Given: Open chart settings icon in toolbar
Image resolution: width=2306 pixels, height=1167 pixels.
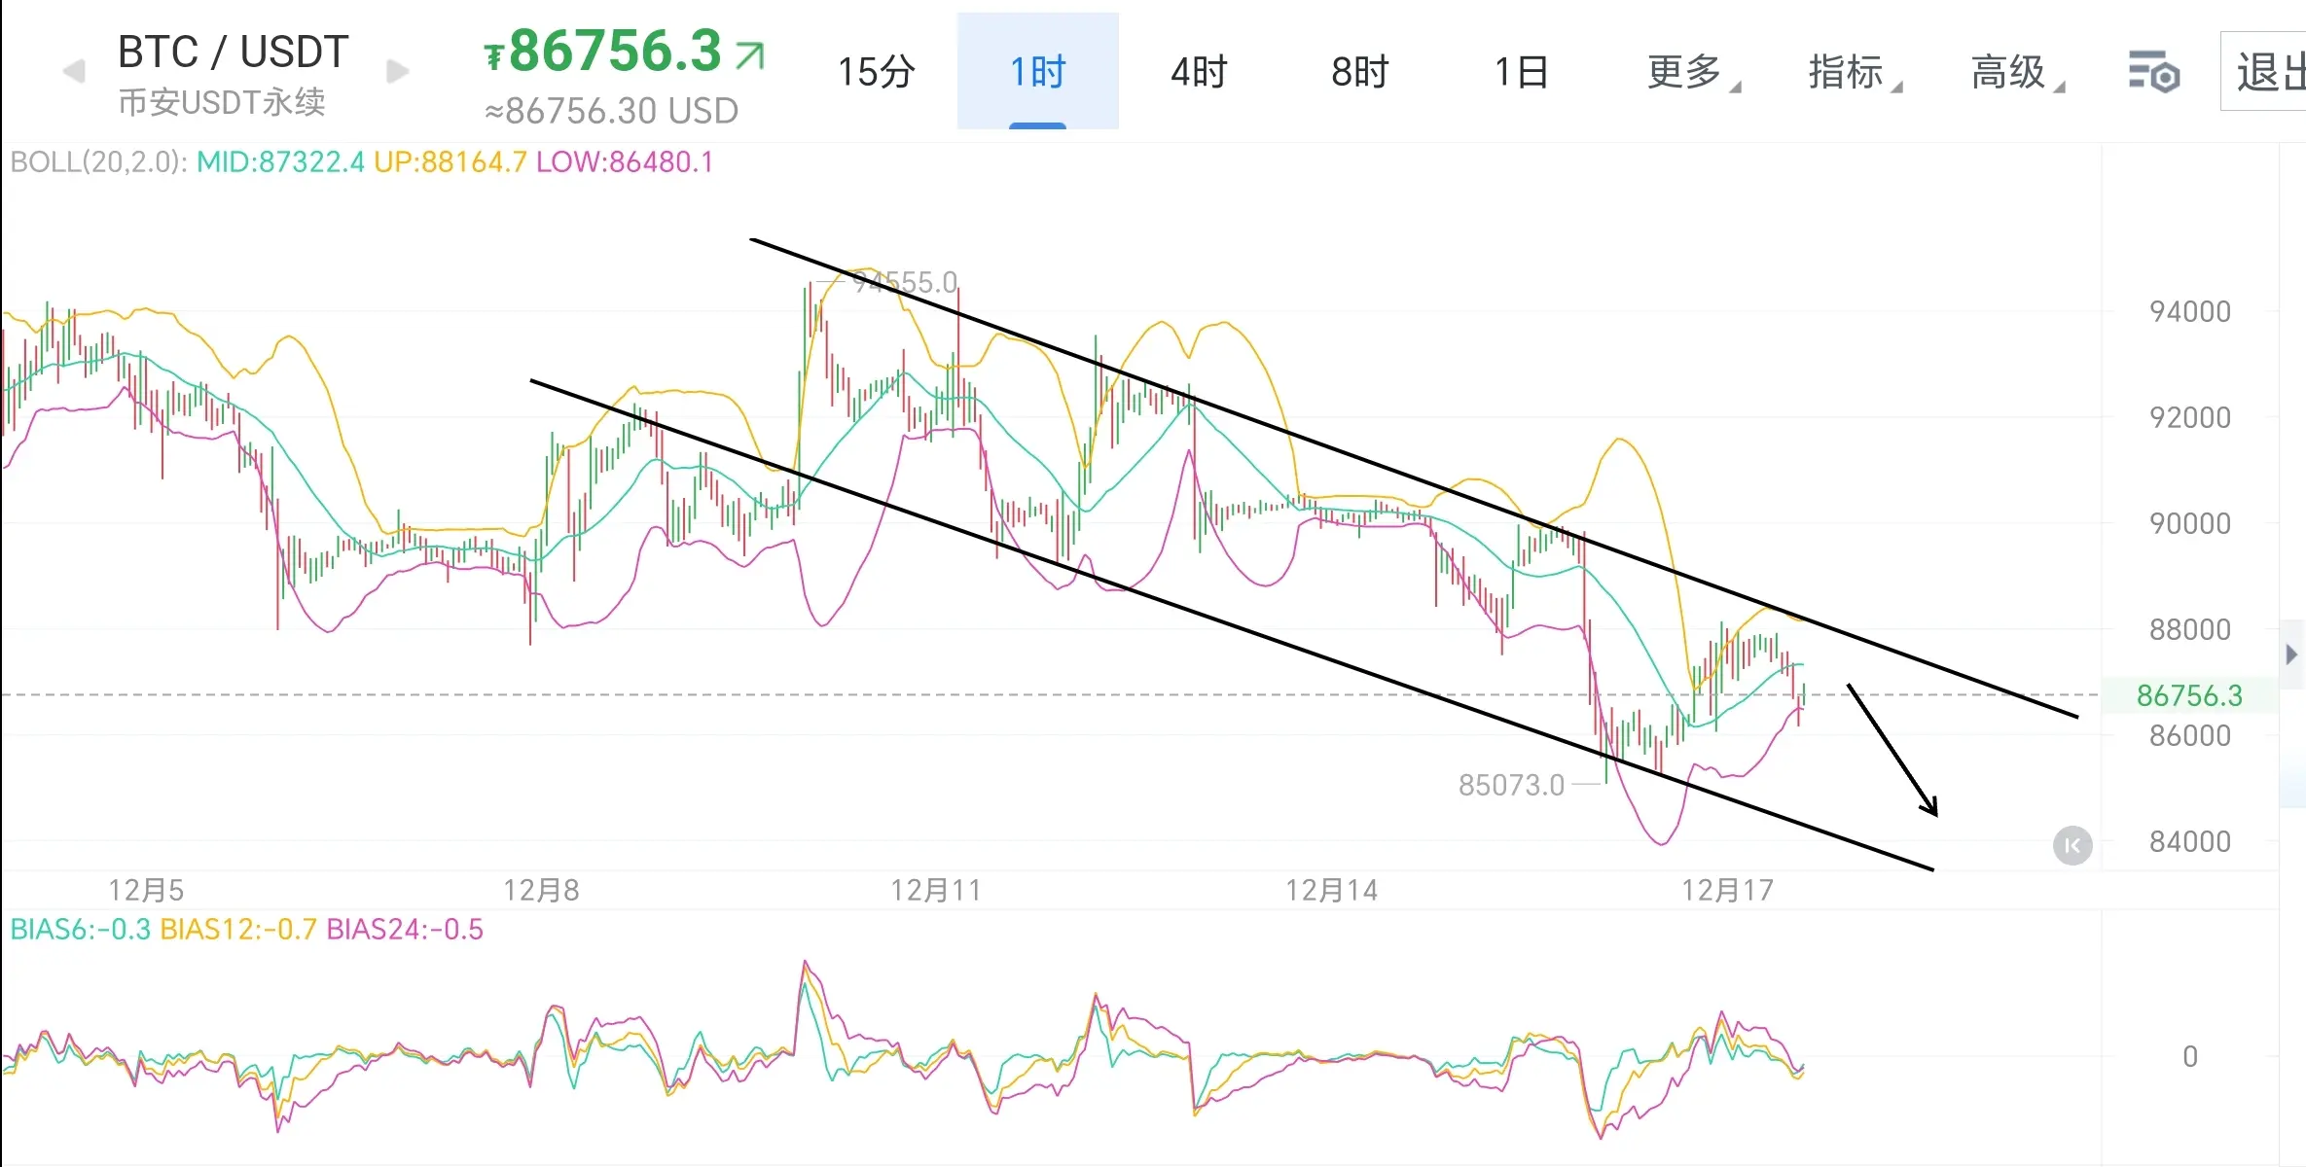Looking at the screenshot, I should click(2153, 73).
